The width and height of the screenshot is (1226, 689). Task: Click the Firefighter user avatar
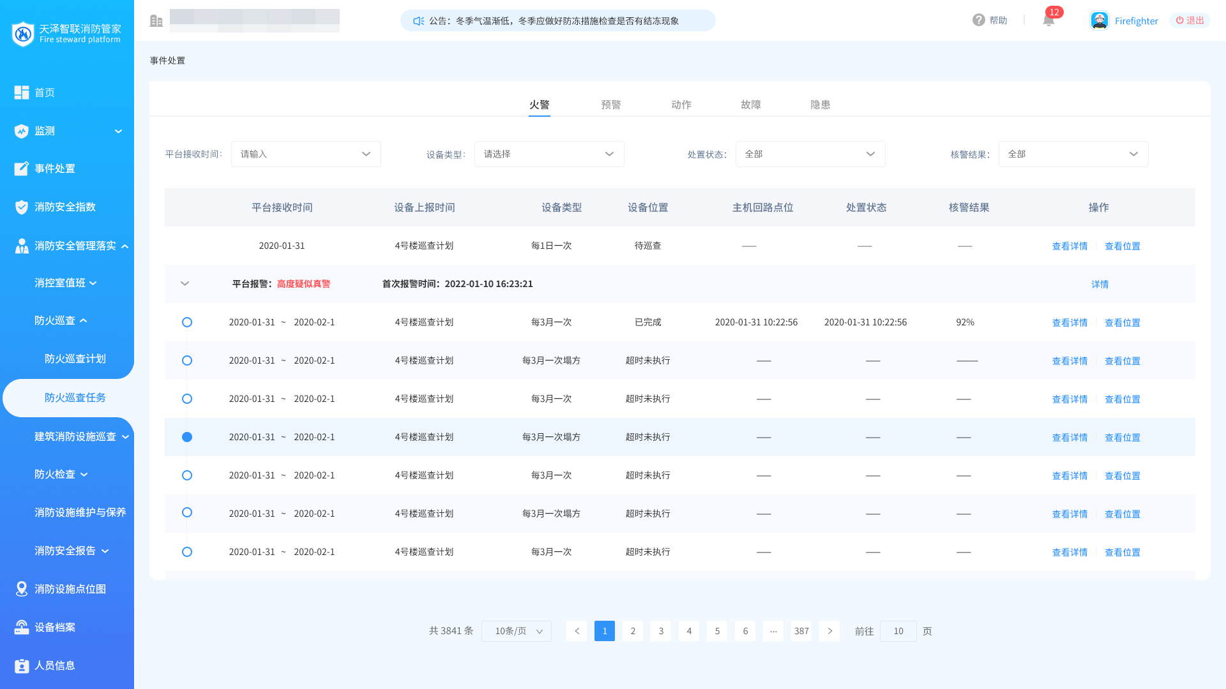tap(1099, 20)
